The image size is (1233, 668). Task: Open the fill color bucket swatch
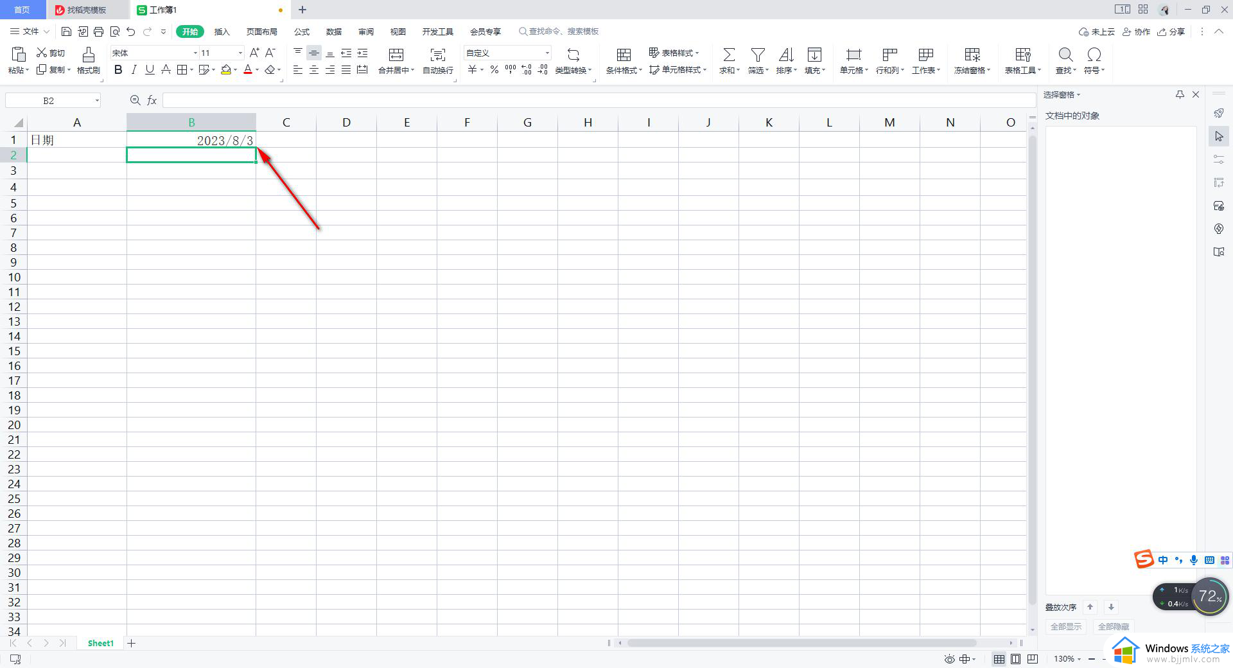[x=226, y=69]
